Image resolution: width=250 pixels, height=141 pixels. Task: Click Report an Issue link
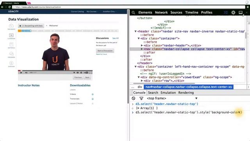[x=102, y=54]
